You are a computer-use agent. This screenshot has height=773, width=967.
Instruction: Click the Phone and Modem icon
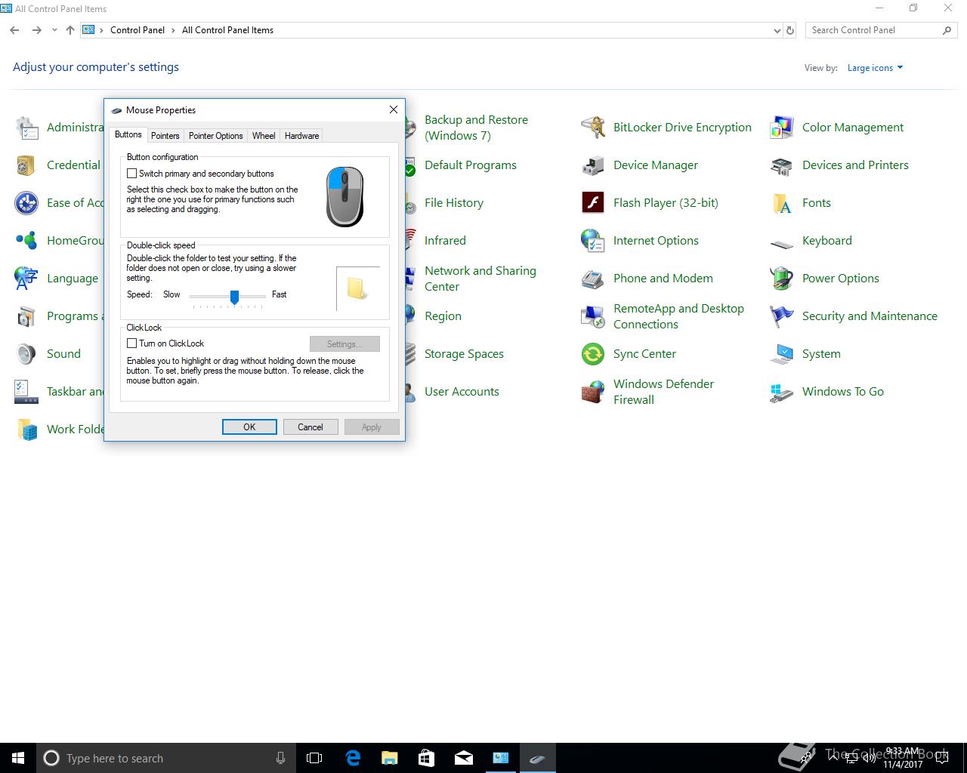pos(592,279)
